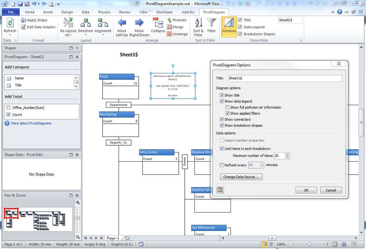Switch to the Design ribbon tab
The image size is (366, 249).
pos(67,12)
